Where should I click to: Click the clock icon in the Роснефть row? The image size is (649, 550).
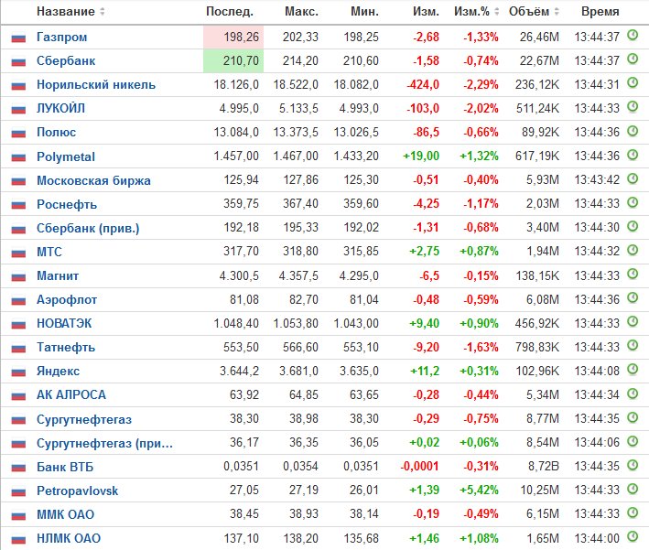pyautogui.click(x=633, y=202)
